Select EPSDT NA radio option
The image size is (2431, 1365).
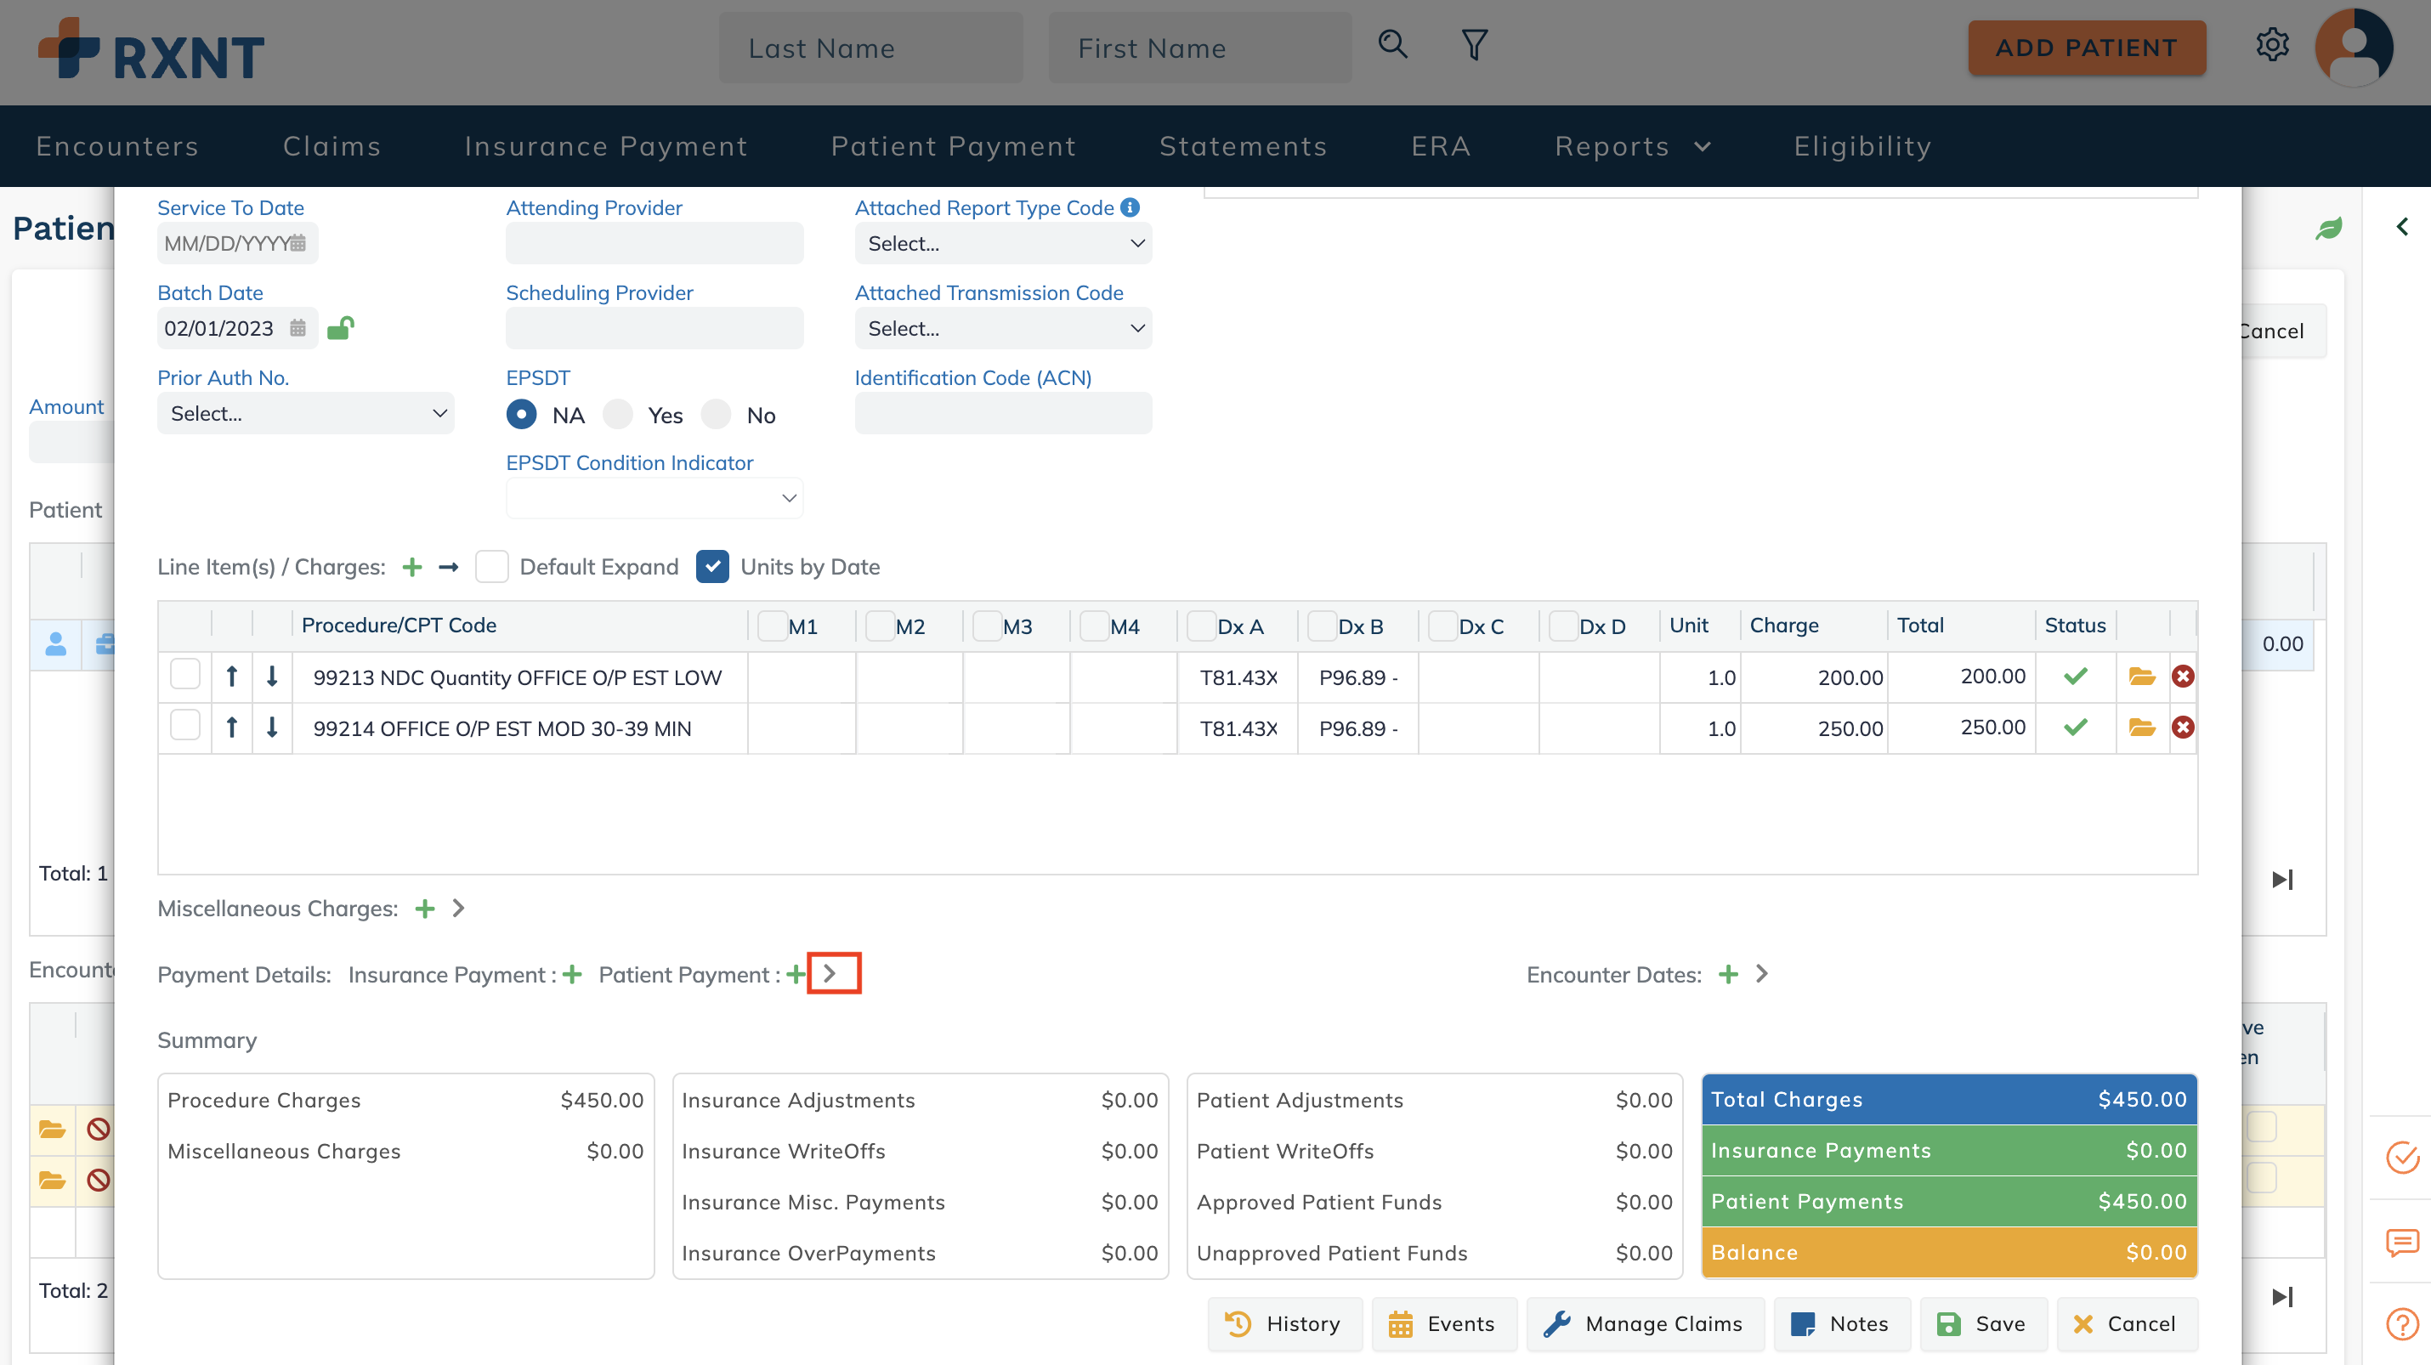521,414
